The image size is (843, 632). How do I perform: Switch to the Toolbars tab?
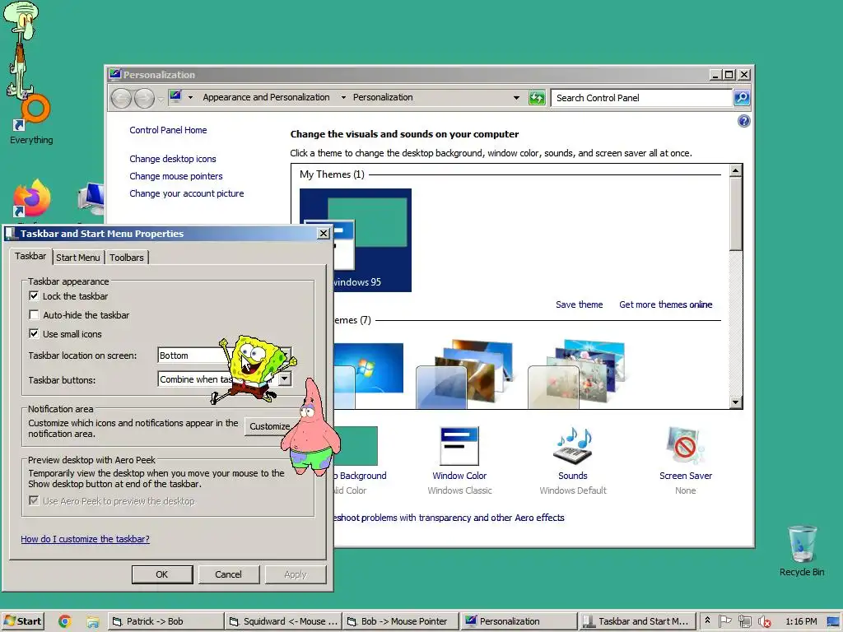pos(126,258)
